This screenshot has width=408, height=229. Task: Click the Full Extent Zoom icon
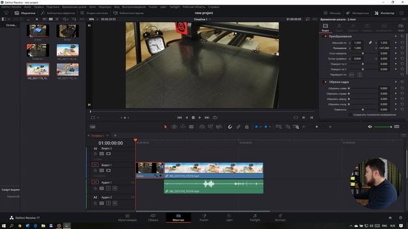[x=279, y=127]
